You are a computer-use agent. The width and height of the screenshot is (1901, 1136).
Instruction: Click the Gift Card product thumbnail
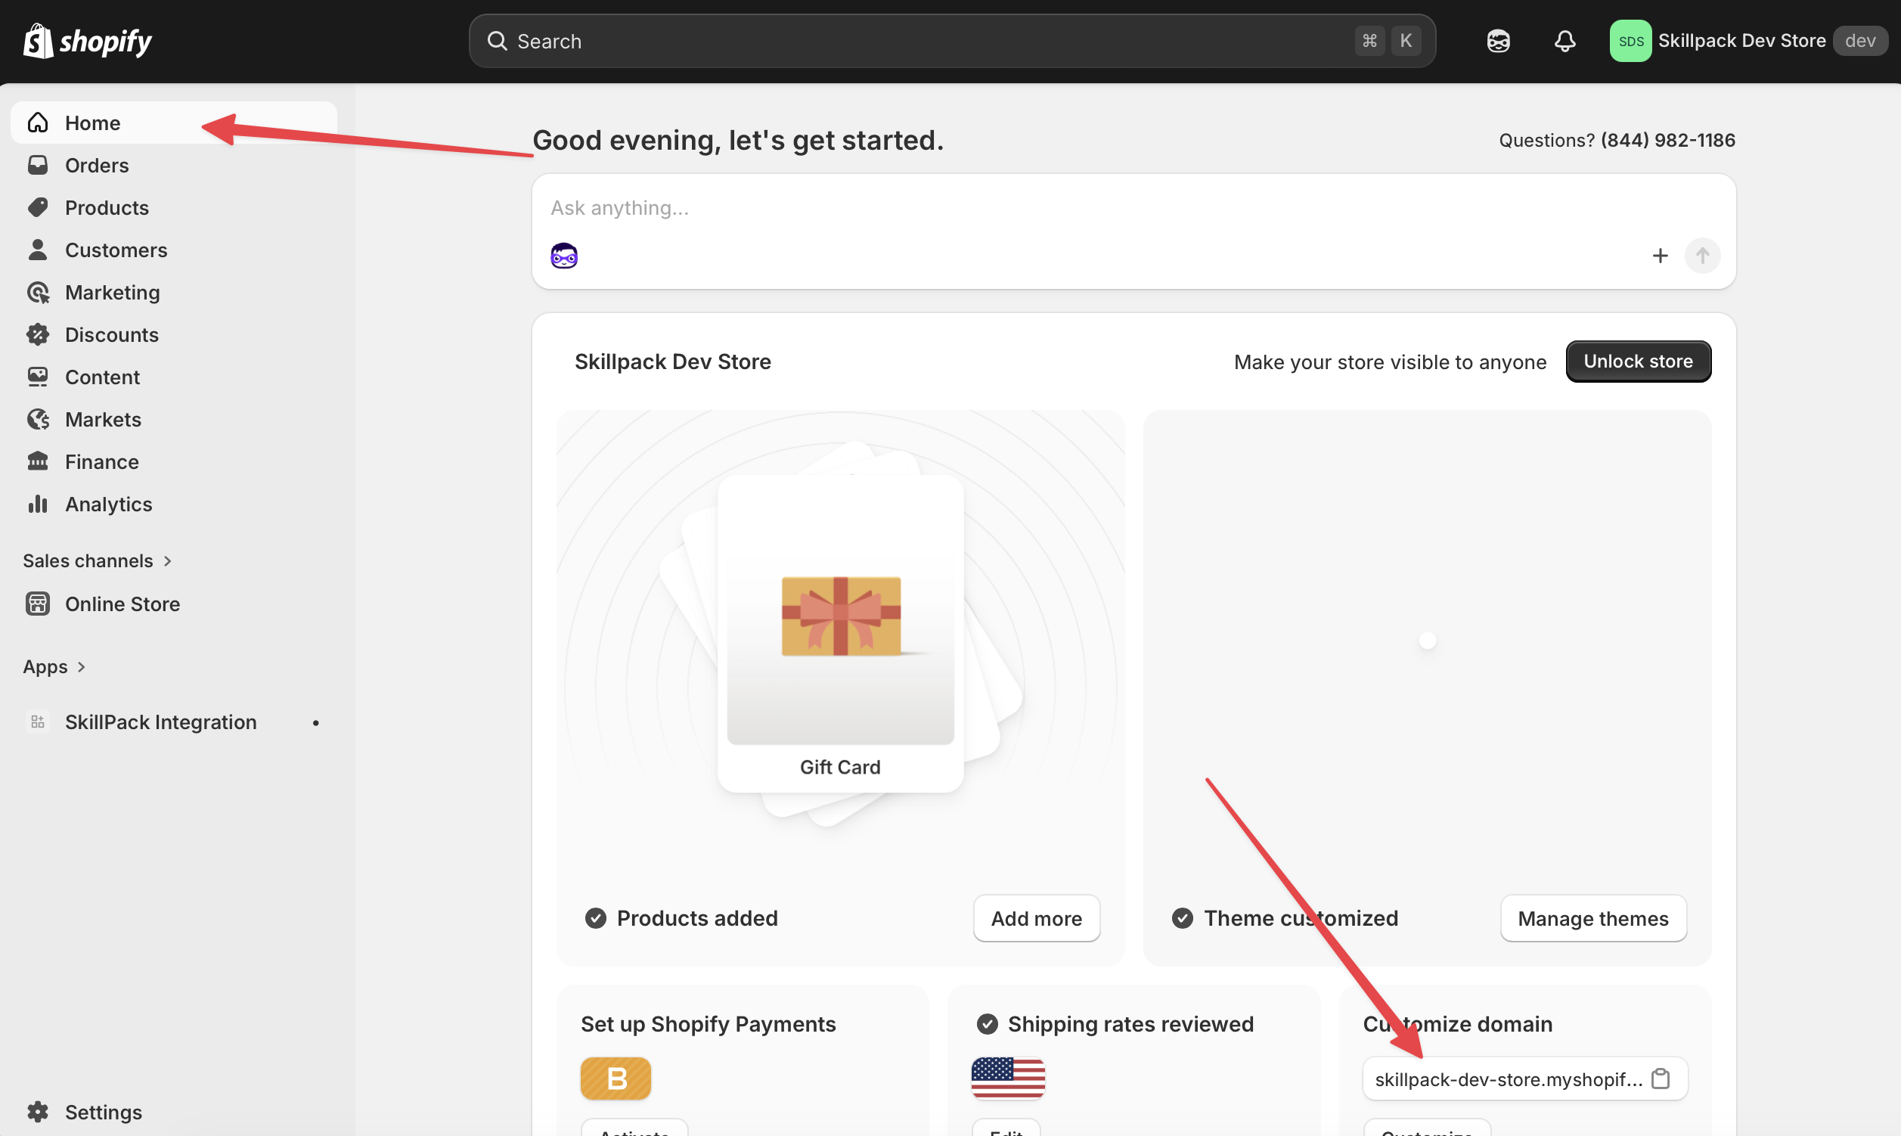[x=839, y=632]
